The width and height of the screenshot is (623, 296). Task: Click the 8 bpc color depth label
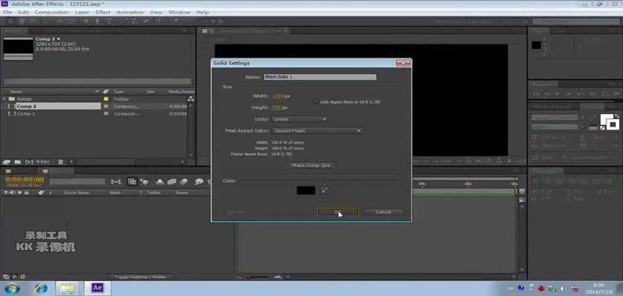point(43,162)
